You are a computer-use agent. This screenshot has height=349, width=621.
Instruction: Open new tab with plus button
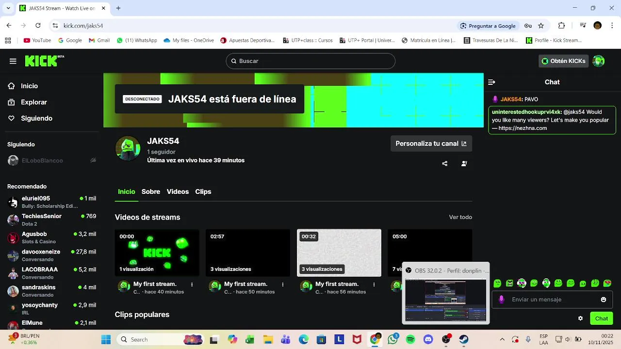click(118, 8)
